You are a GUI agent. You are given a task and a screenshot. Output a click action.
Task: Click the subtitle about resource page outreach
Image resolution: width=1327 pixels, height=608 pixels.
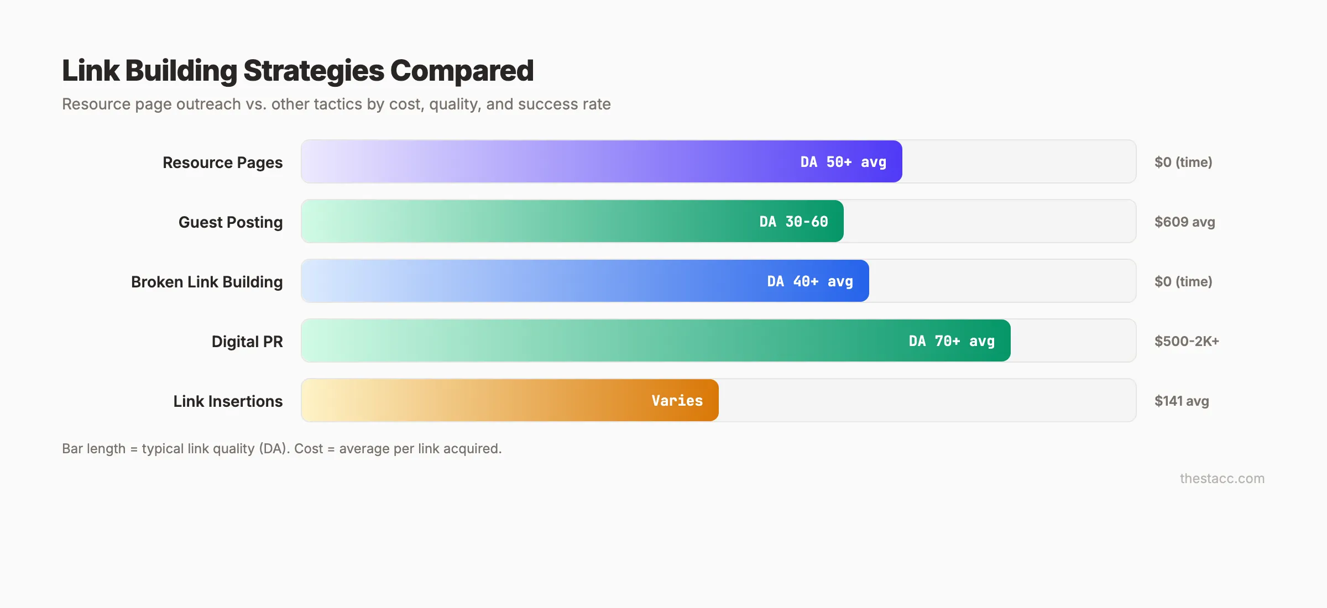tap(336, 104)
